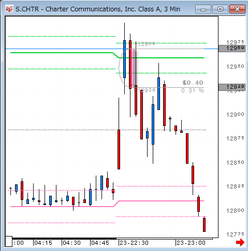The height and width of the screenshot is (251, 248).
Task: Click the 129.50 price axis label
Action: 235,67
